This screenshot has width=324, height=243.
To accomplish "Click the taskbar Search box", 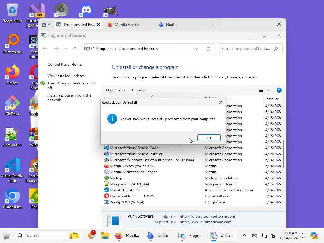I will point(49,235).
